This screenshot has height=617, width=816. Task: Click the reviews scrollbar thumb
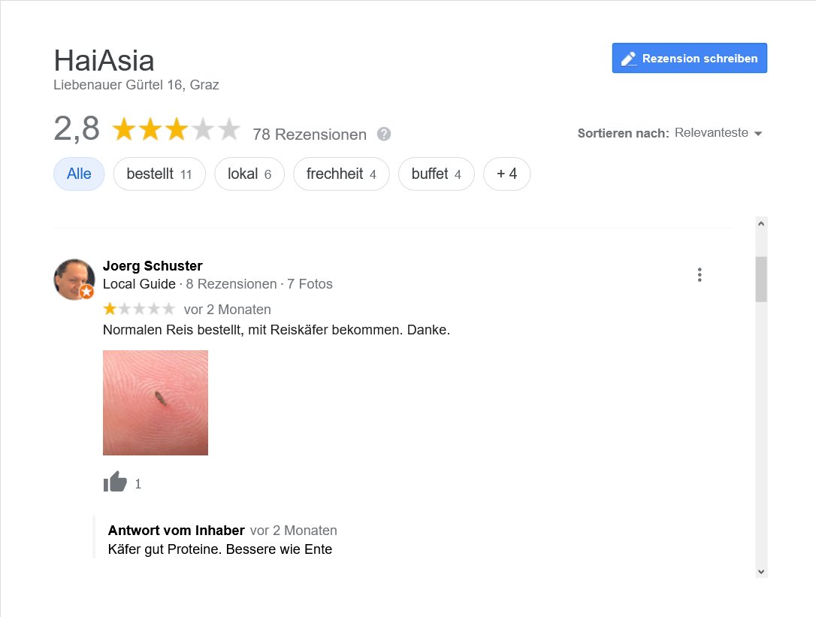coord(761,279)
